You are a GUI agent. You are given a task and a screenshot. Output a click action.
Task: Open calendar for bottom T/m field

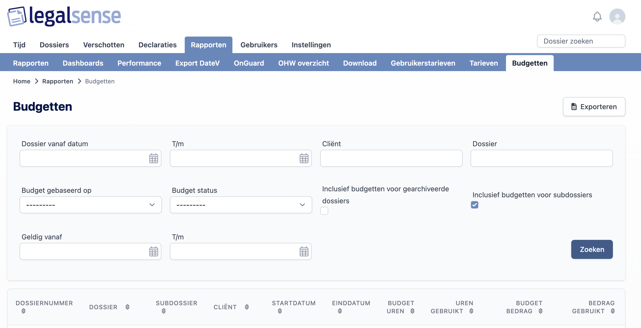coord(304,251)
